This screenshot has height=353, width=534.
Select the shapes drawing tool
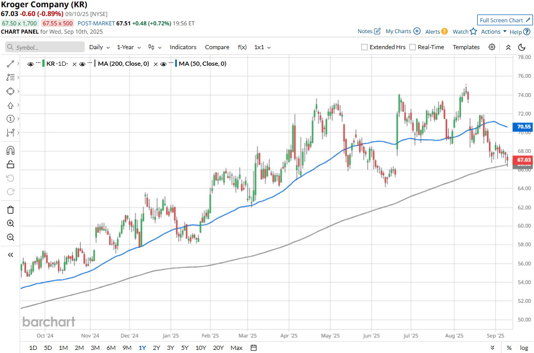tap(10, 92)
